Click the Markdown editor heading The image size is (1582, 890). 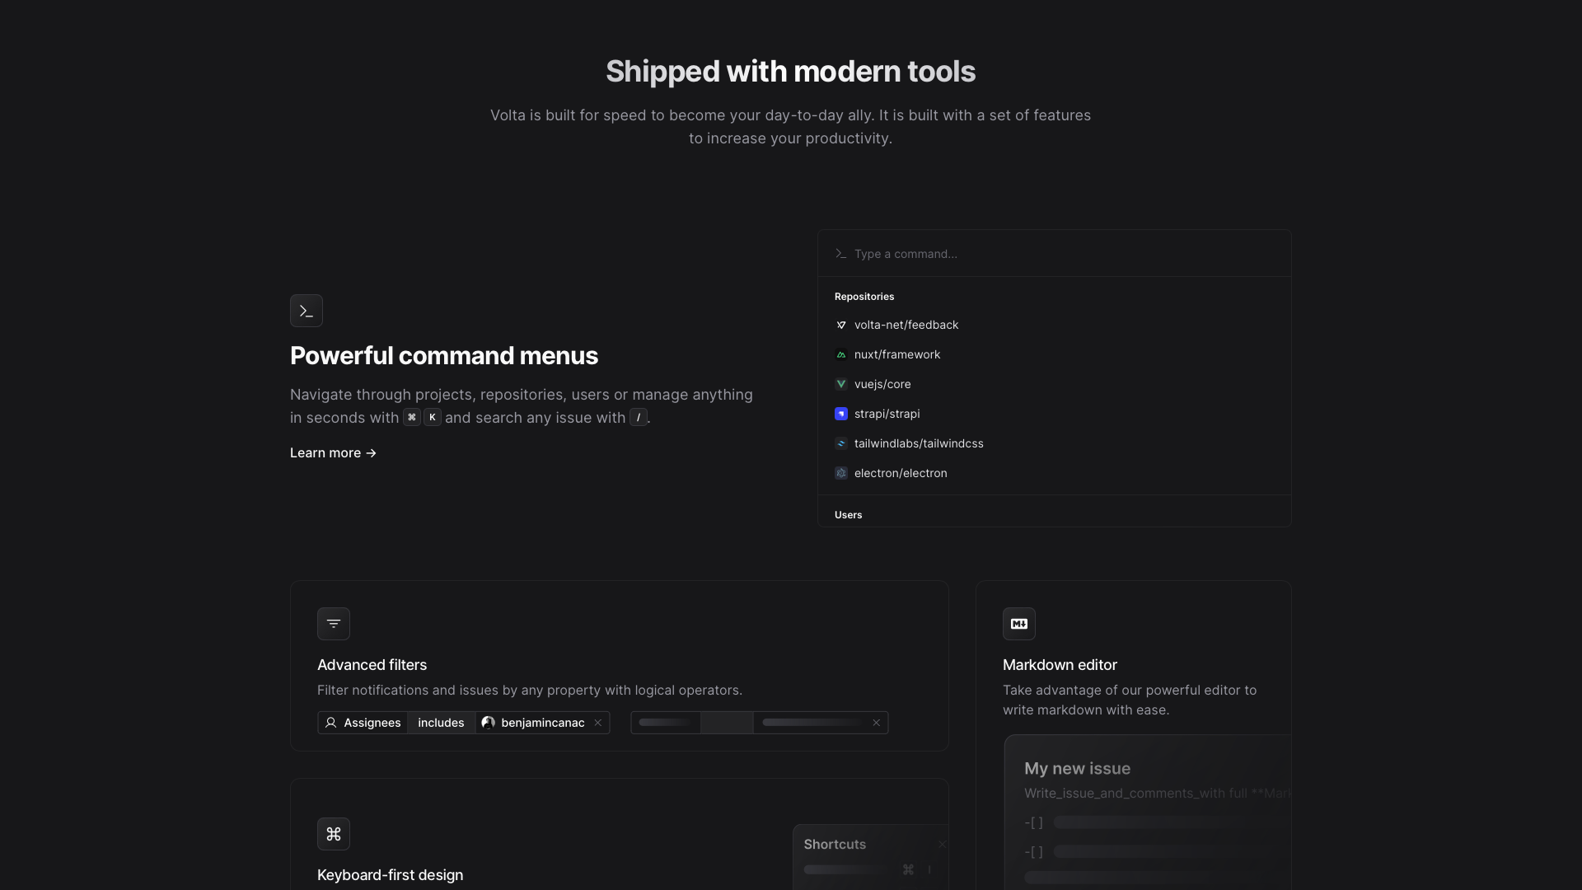tap(1060, 665)
